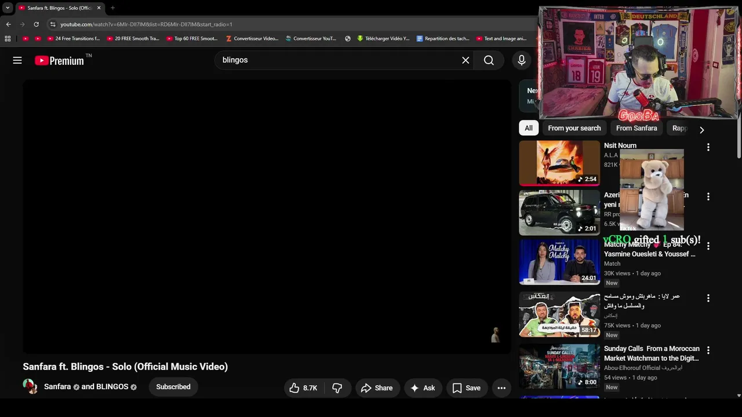742x417 pixels.
Task: Open the Share dialog for this video
Action: point(377,388)
